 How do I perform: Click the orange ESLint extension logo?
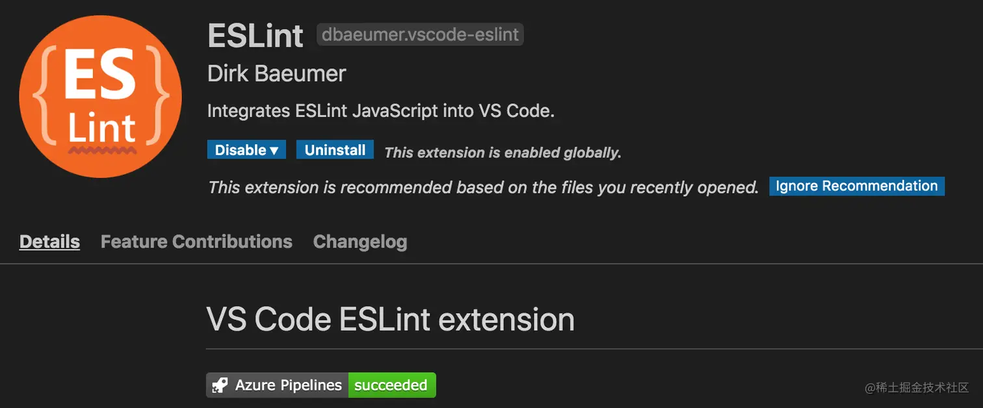[x=101, y=97]
